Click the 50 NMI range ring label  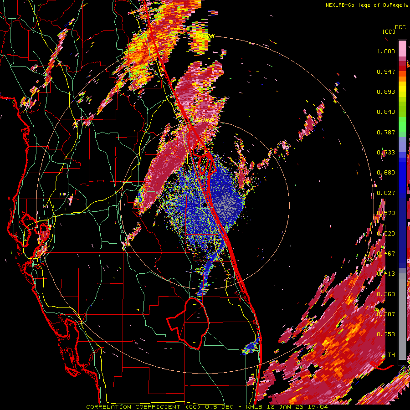[205, 120]
